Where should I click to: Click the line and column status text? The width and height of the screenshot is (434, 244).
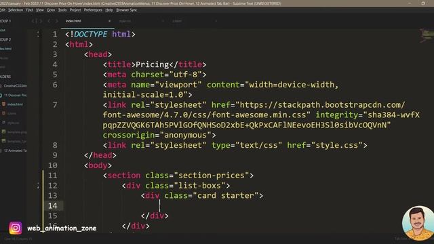[18, 239]
